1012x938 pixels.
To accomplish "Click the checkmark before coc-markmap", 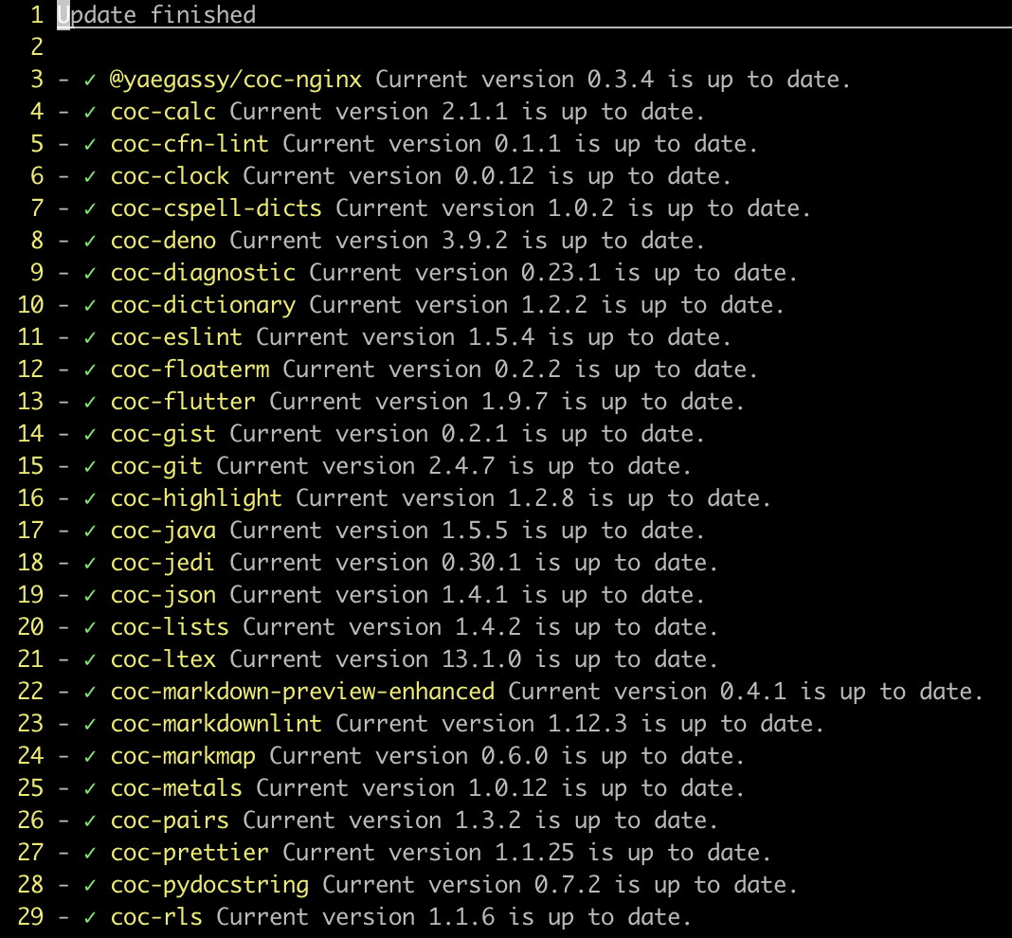I will click(x=90, y=757).
